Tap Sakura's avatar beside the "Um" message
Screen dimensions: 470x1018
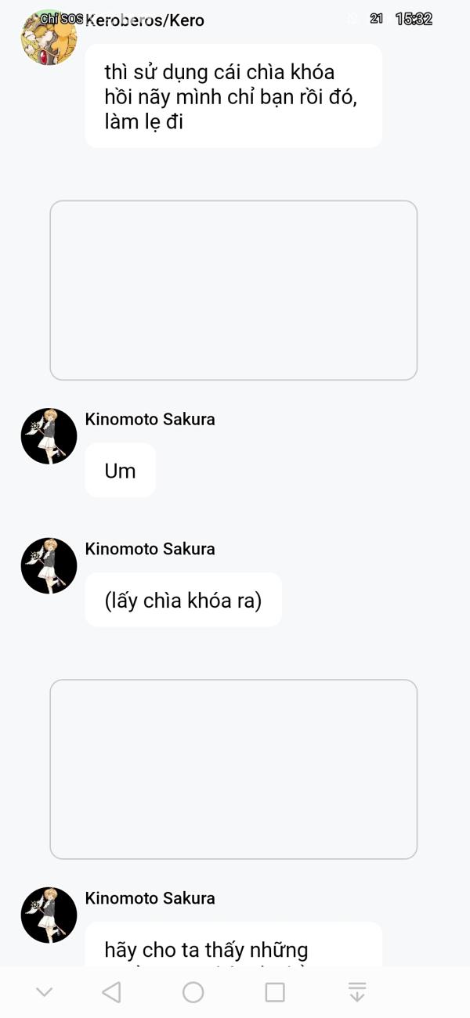(49, 436)
